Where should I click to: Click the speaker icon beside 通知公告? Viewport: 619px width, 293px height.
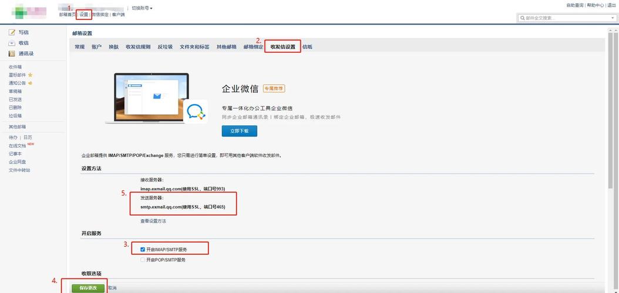point(30,83)
